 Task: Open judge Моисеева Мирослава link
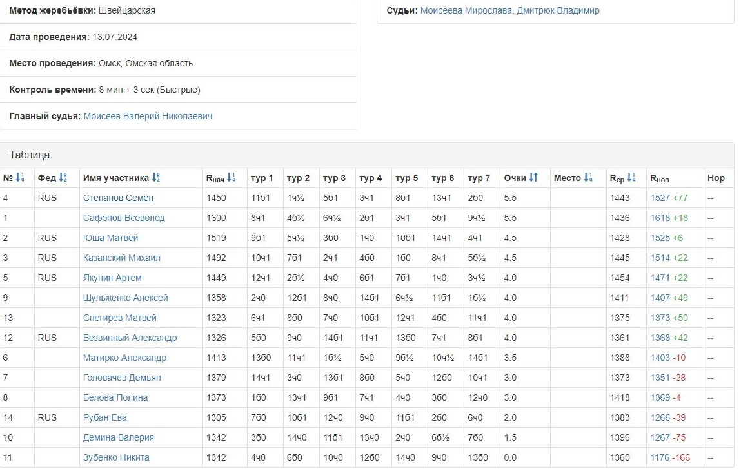point(466,10)
